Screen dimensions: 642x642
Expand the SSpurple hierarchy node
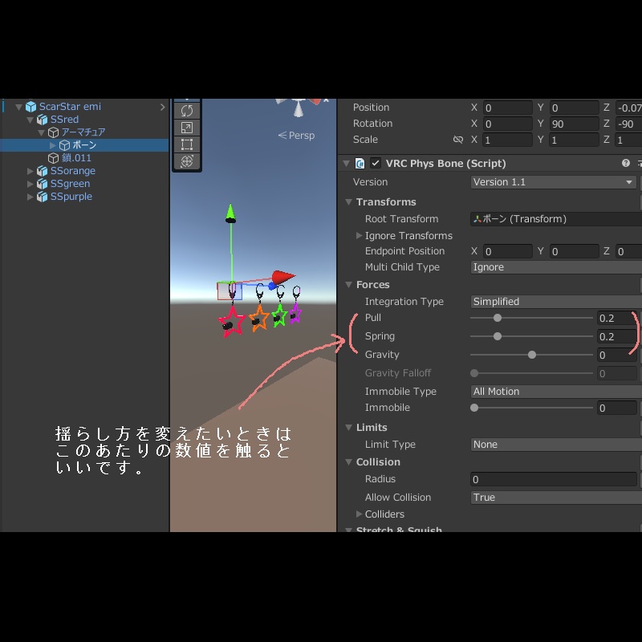tap(30, 197)
